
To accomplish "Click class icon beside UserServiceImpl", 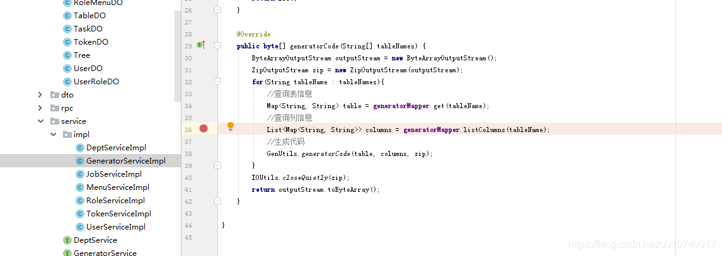I will click(x=80, y=227).
